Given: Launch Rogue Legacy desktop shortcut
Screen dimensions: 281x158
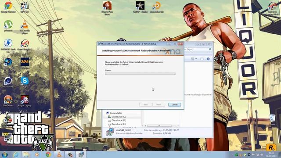Looking at the screenshot, I should [25, 101].
